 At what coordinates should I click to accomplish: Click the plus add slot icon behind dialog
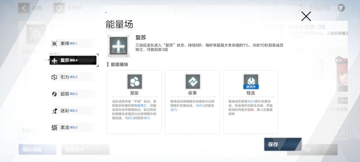(x=339, y=131)
